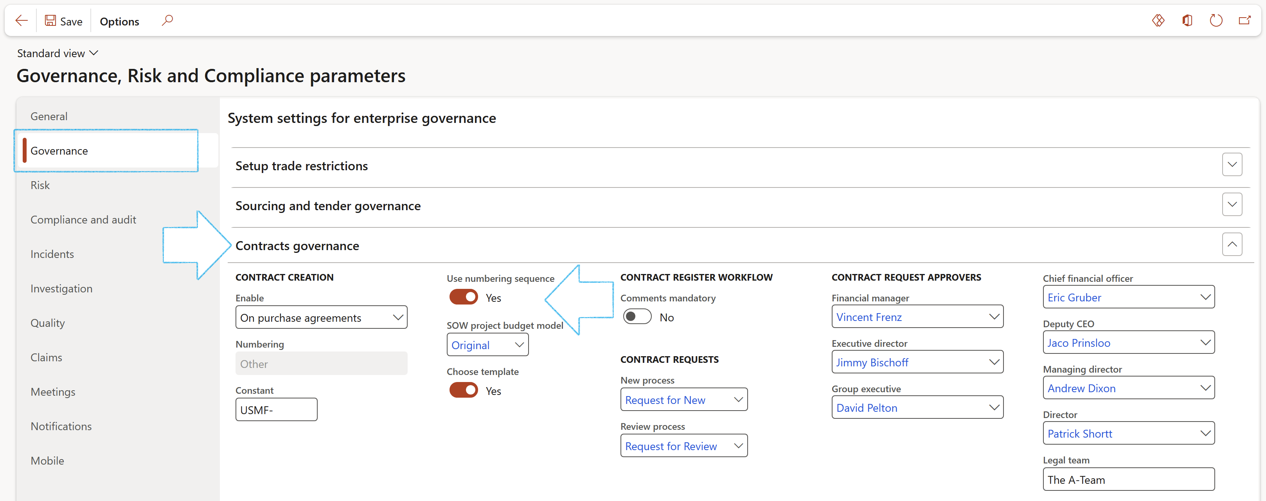Click the Contracts governance header

(x=297, y=246)
